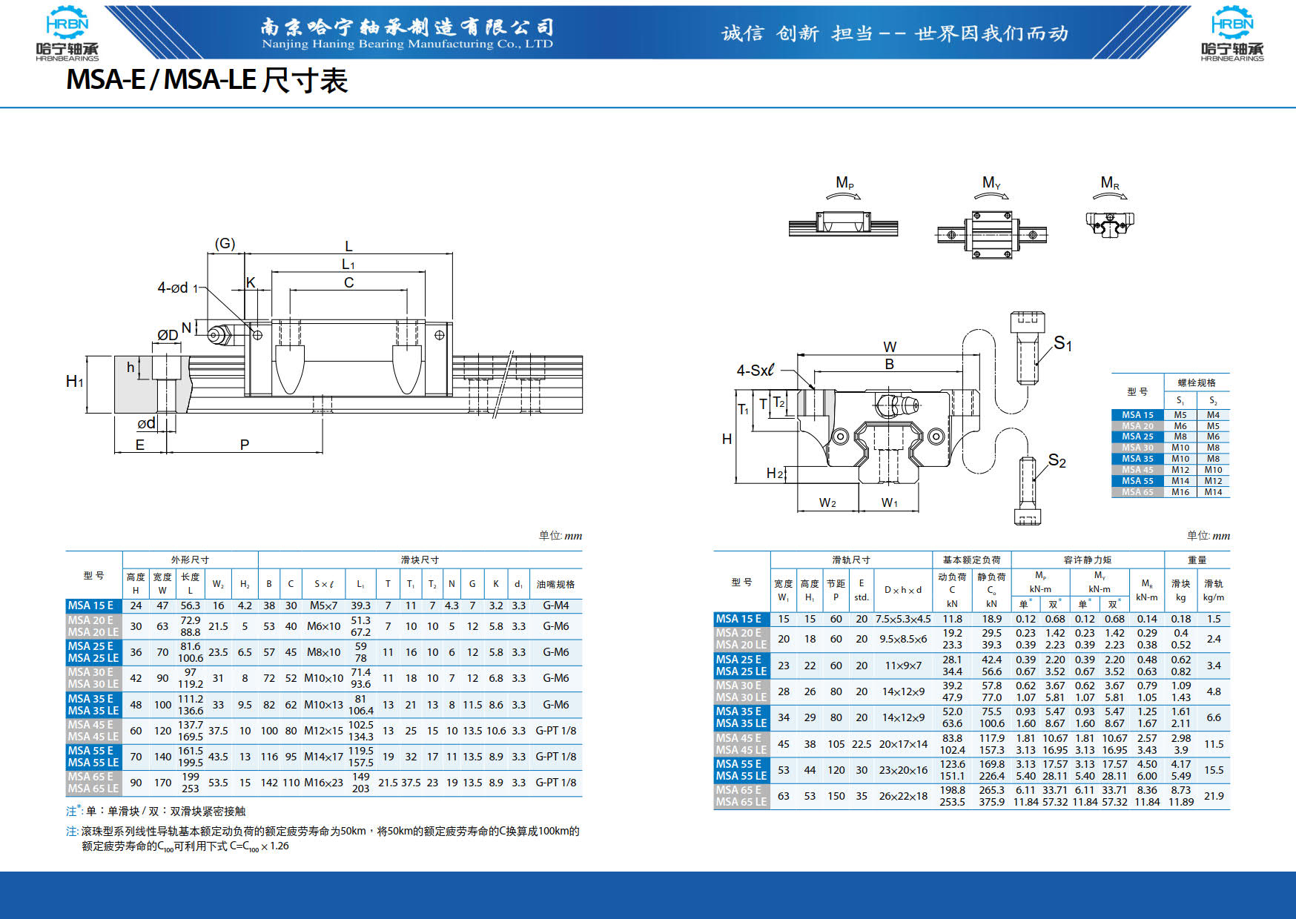Click the 4-ød1 label on side drawing
This screenshot has width=1296, height=919.
tap(178, 288)
